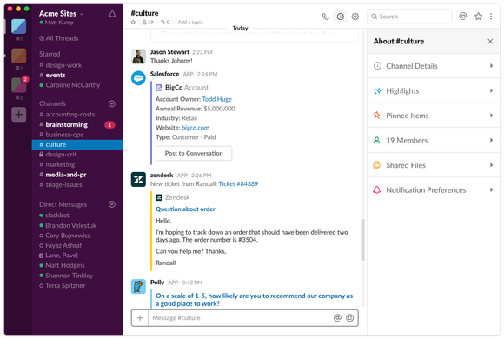
Task: Start a call with the phone icon
Action: point(325,17)
